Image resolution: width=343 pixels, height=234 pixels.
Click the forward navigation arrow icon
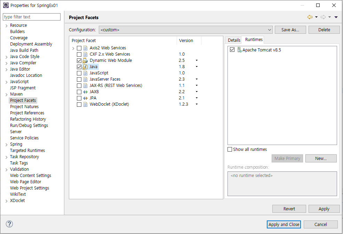[x=323, y=17]
